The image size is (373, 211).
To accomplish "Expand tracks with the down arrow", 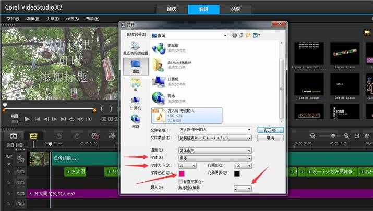I will [9, 164].
